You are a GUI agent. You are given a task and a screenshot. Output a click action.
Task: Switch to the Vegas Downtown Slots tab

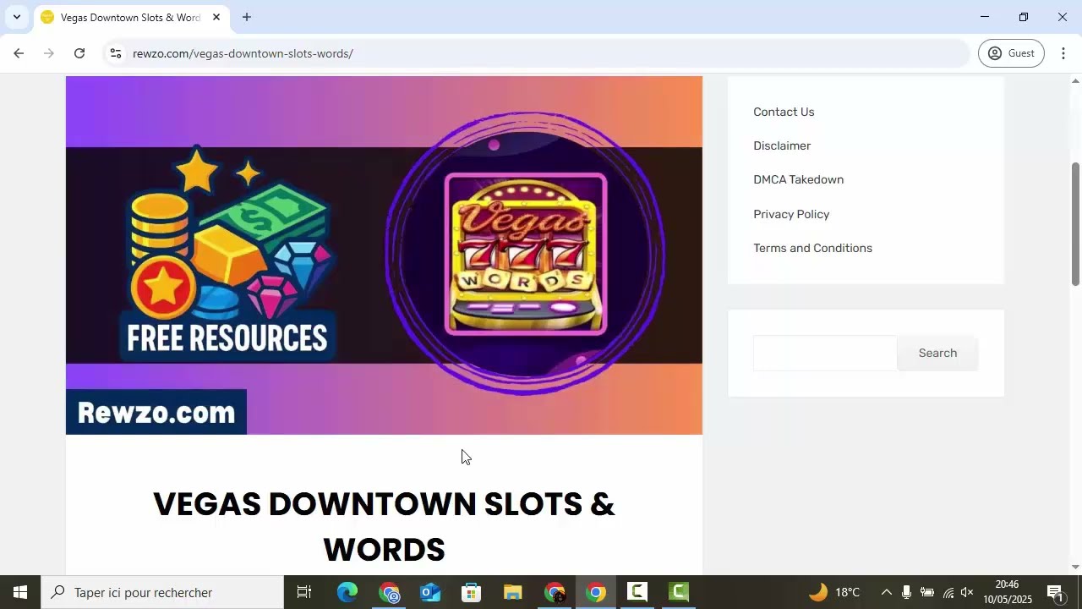point(130,17)
